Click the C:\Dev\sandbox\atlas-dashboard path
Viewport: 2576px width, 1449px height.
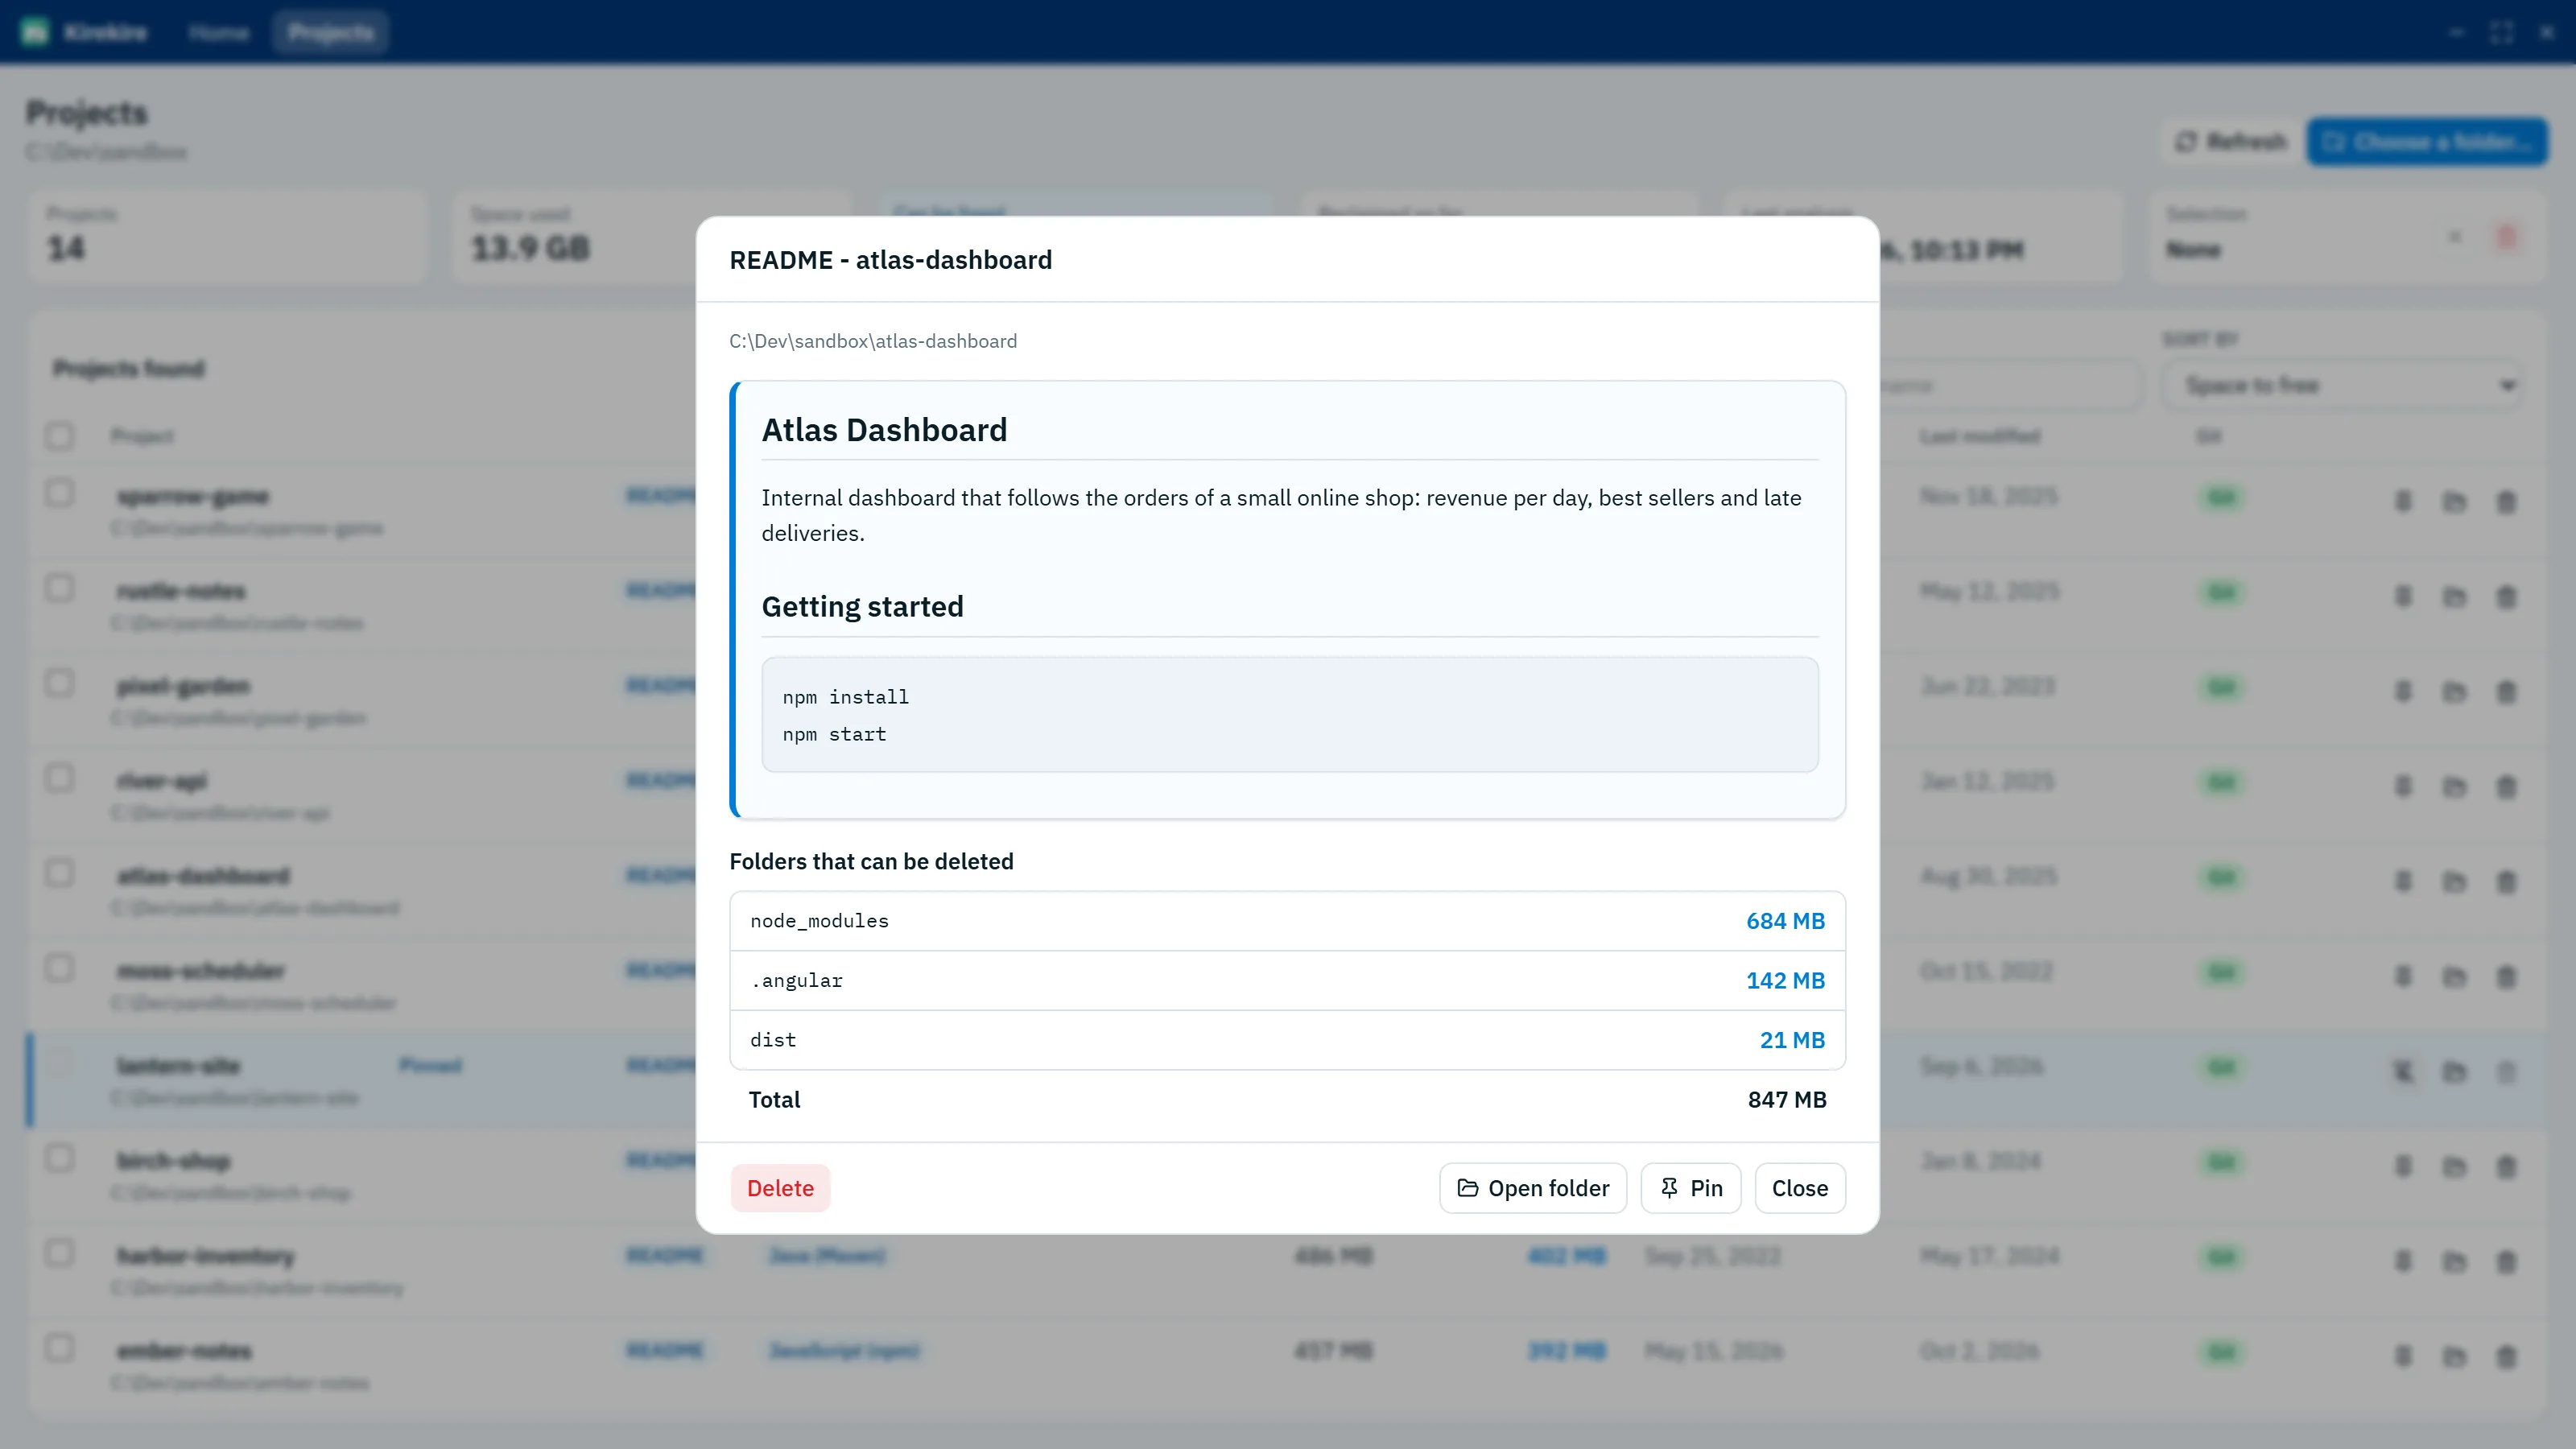click(873, 341)
